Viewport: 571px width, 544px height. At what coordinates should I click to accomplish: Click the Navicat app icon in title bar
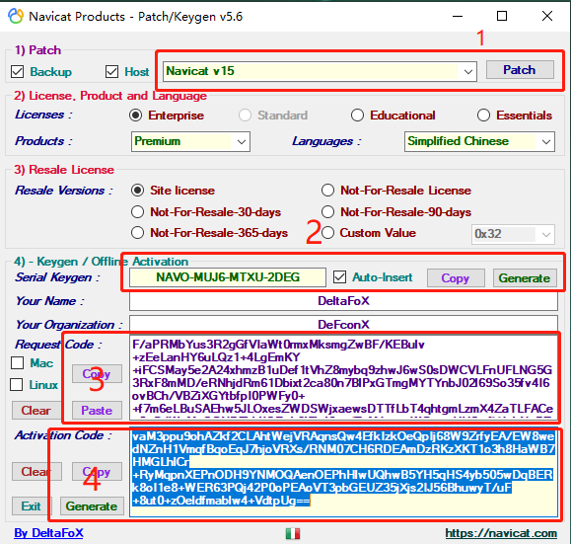point(16,16)
